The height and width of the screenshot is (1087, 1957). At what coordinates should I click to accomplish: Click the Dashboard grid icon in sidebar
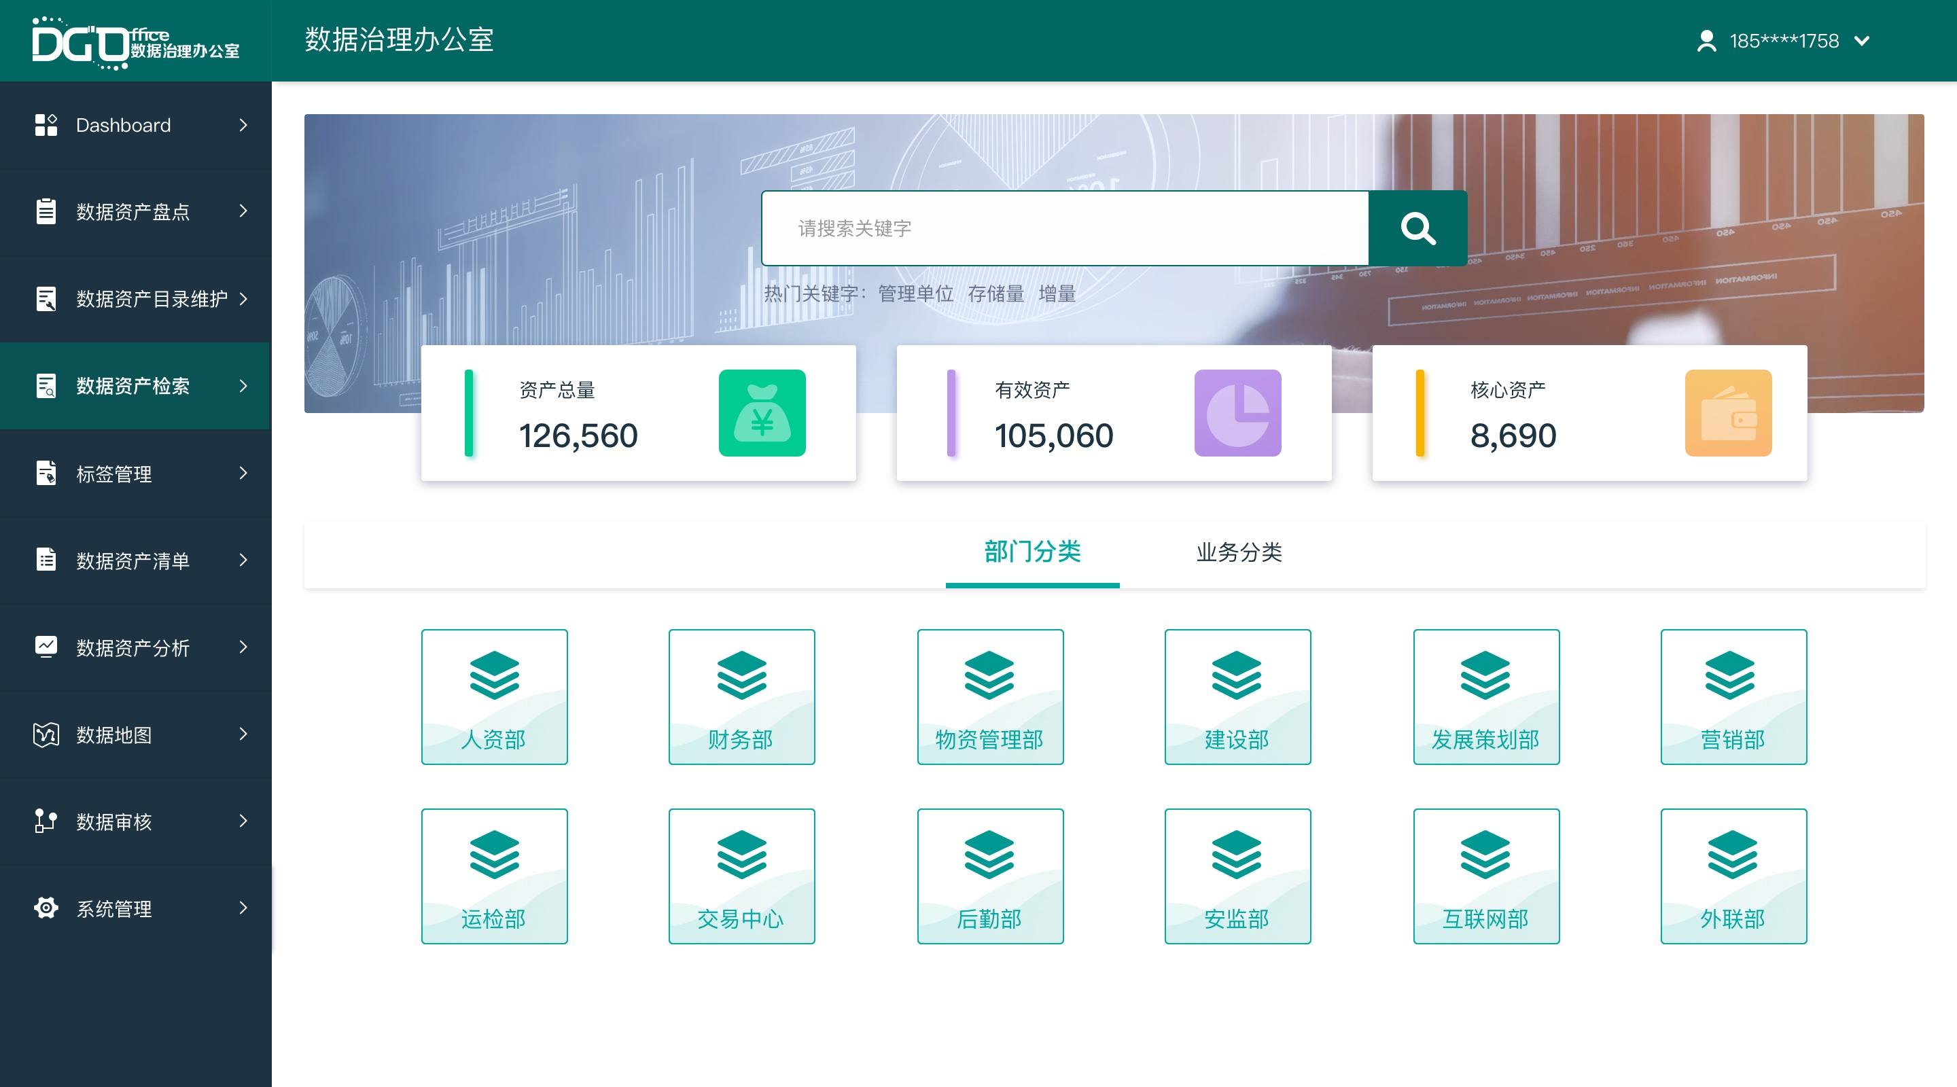[46, 124]
